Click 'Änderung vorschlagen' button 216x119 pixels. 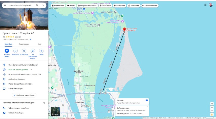(x=24, y=95)
